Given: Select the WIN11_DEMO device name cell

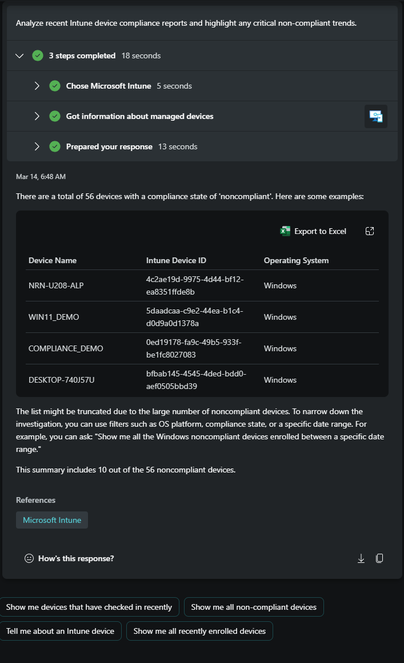Looking at the screenshot, I should point(54,317).
